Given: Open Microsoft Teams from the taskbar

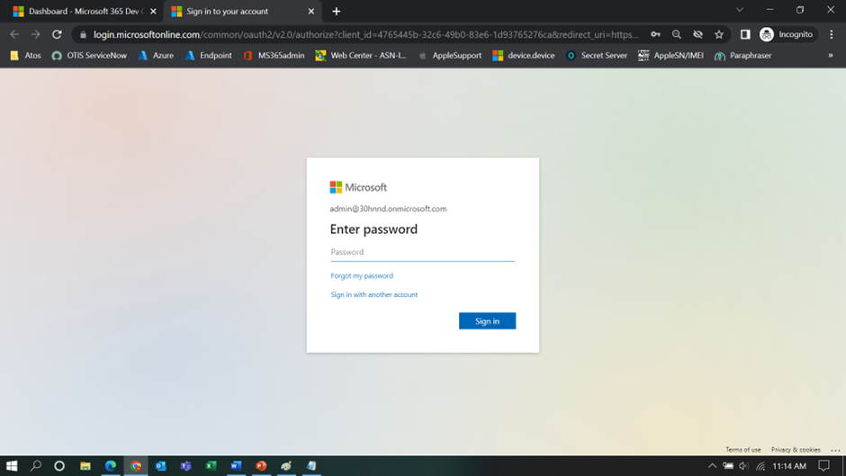Looking at the screenshot, I should (186, 466).
